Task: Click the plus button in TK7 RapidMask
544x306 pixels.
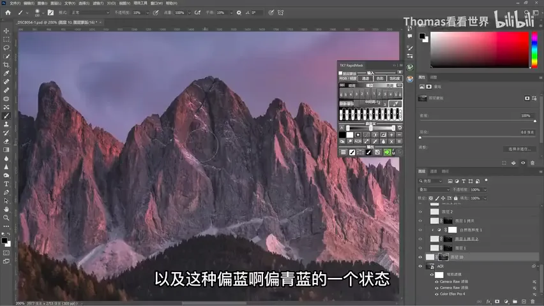Action: click(391, 135)
